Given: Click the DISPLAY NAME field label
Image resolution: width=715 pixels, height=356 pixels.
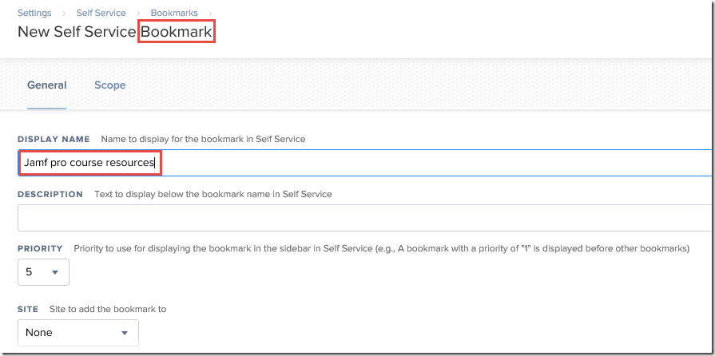Looking at the screenshot, I should (54, 139).
